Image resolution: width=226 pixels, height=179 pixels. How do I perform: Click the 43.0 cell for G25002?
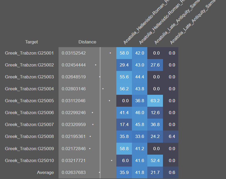click(140, 65)
